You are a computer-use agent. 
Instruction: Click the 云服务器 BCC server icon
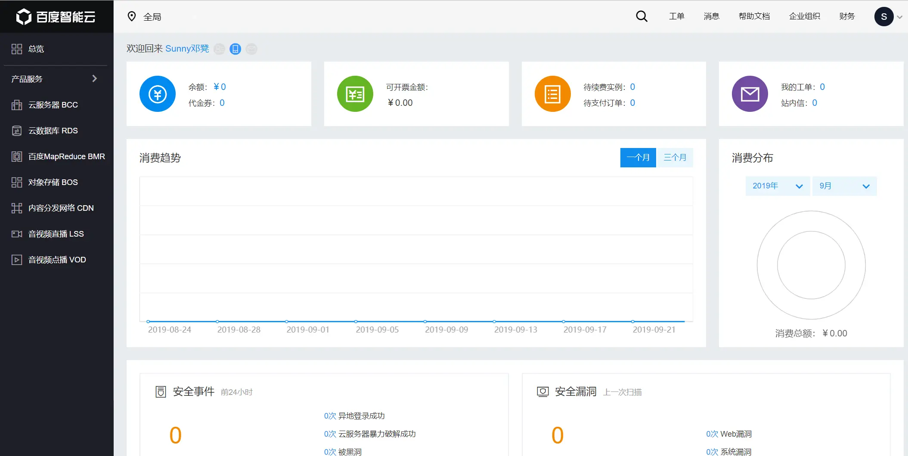[17, 105]
